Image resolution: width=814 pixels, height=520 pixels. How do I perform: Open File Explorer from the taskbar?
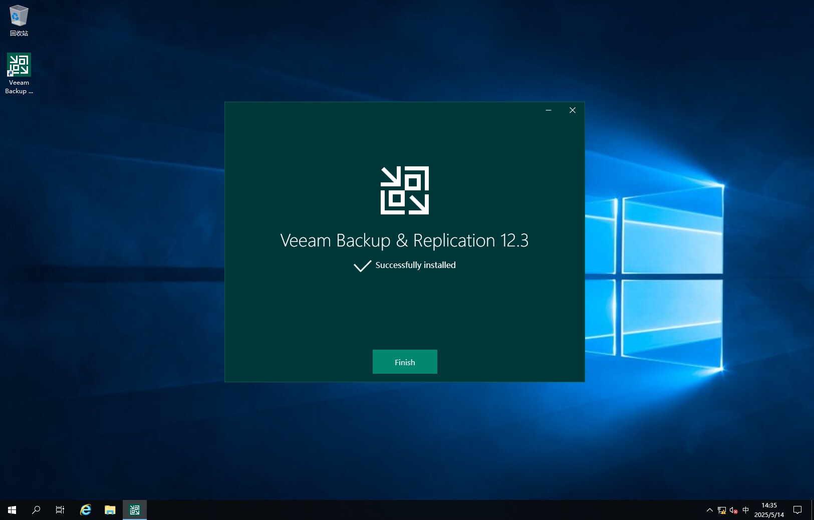click(x=110, y=510)
